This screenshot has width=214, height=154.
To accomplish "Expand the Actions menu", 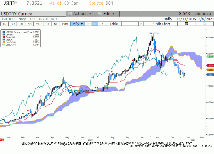I will click(x=80, y=14).
